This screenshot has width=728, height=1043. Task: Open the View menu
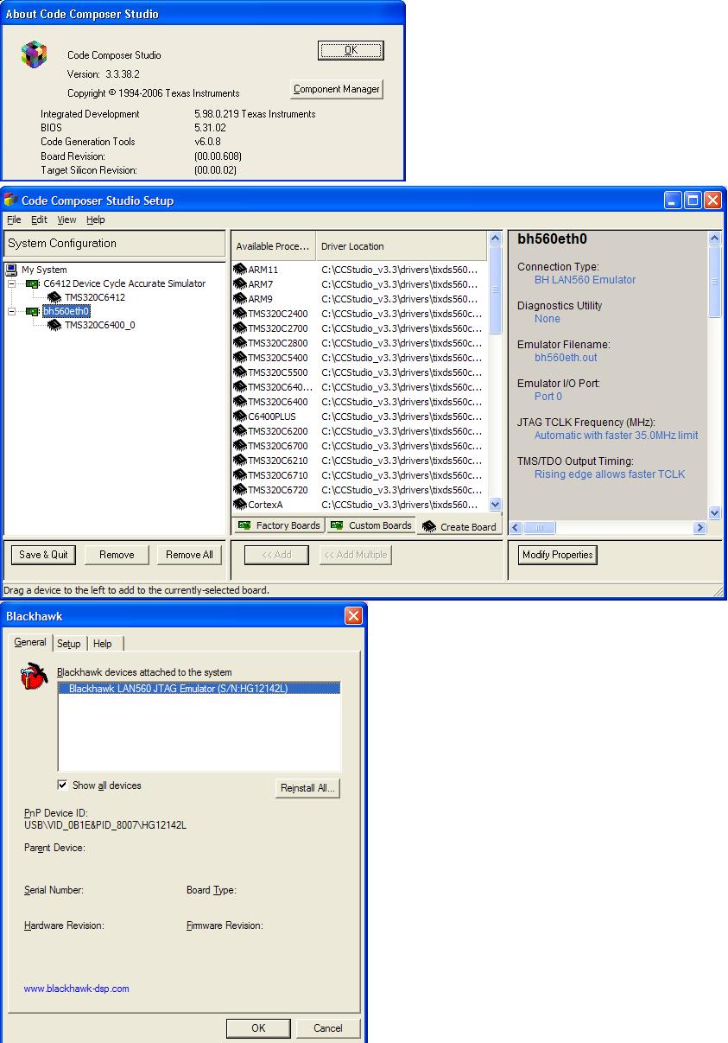[66, 220]
